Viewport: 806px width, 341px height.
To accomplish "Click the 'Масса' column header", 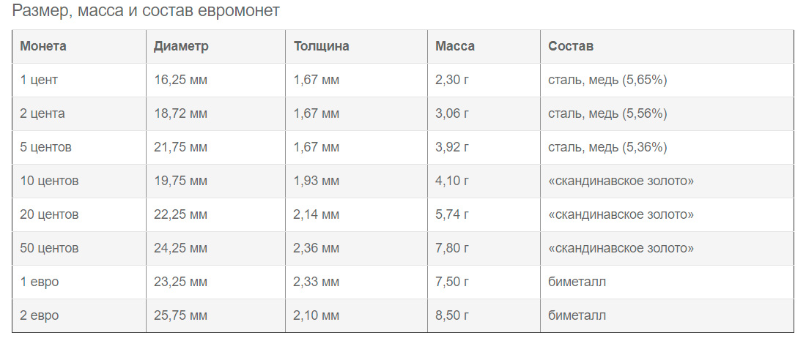I will point(455,46).
